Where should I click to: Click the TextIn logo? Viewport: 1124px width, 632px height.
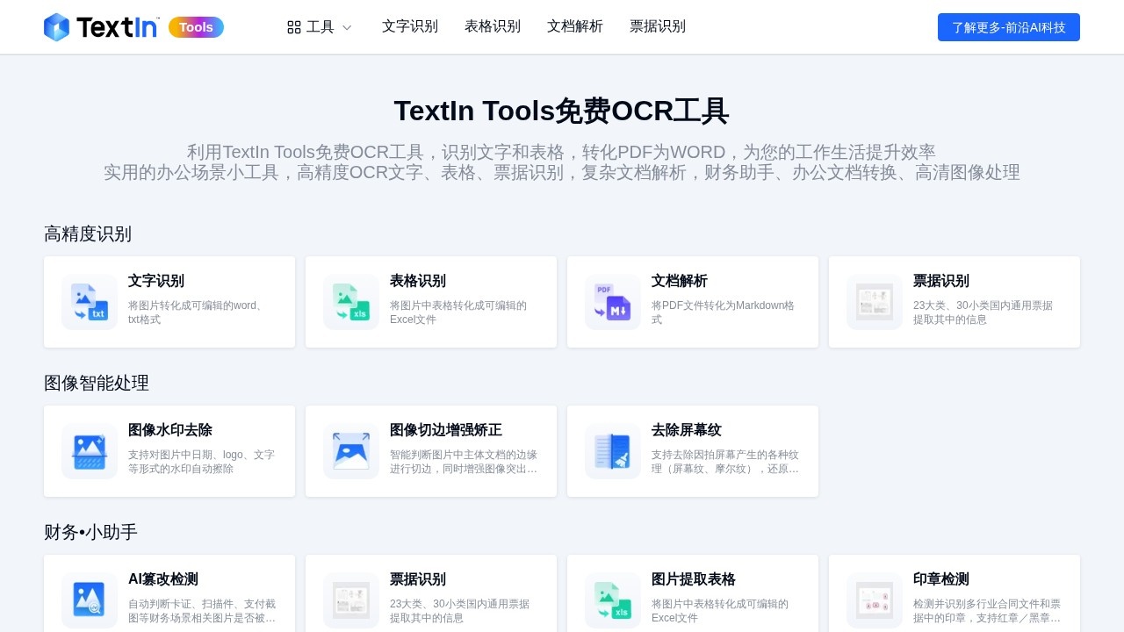(101, 27)
